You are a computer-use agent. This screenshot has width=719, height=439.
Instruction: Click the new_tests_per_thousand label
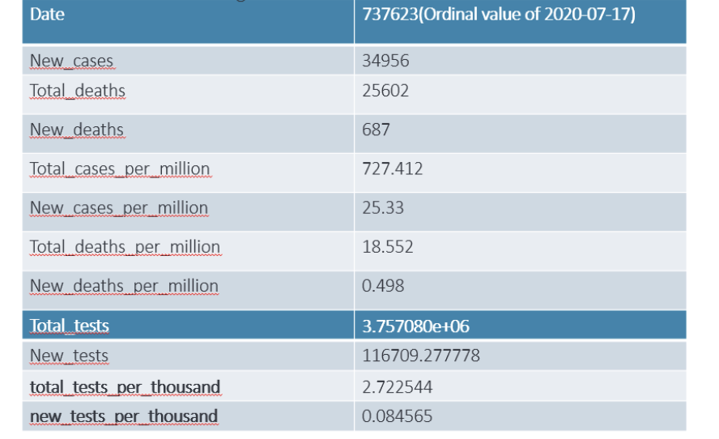(x=124, y=416)
